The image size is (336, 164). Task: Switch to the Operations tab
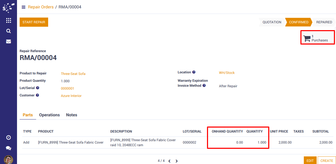(x=49, y=115)
